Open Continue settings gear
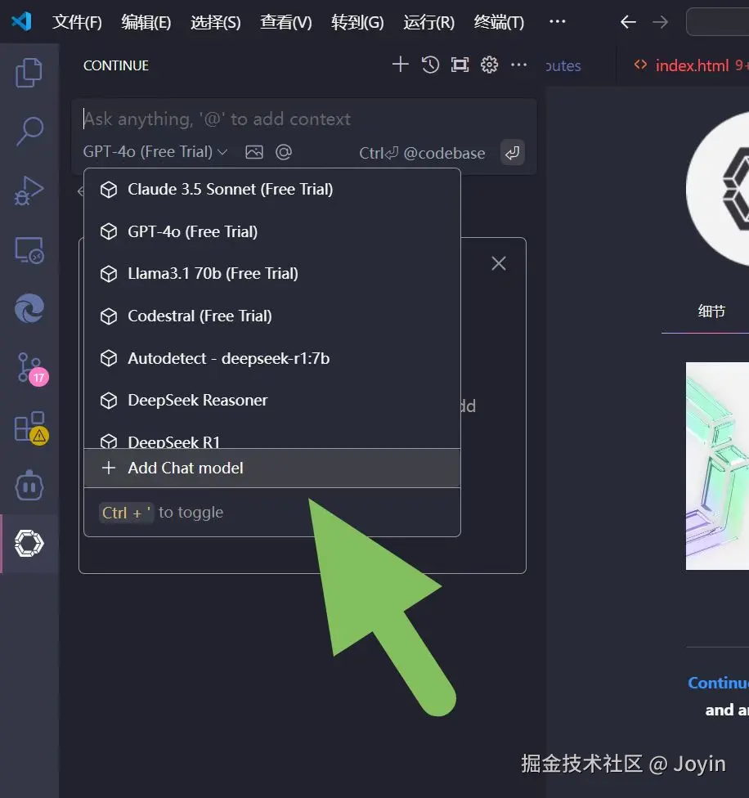Viewport: 749px width, 798px height. click(x=490, y=65)
